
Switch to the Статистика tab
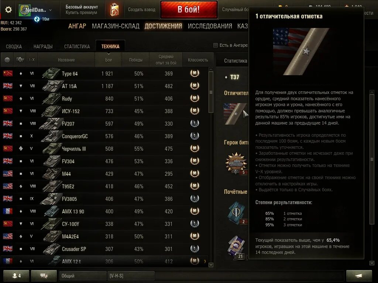point(77,46)
